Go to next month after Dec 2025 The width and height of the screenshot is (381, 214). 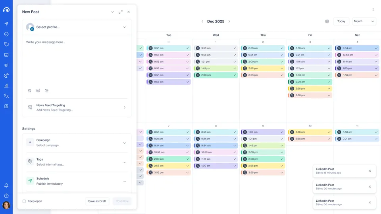point(229,21)
